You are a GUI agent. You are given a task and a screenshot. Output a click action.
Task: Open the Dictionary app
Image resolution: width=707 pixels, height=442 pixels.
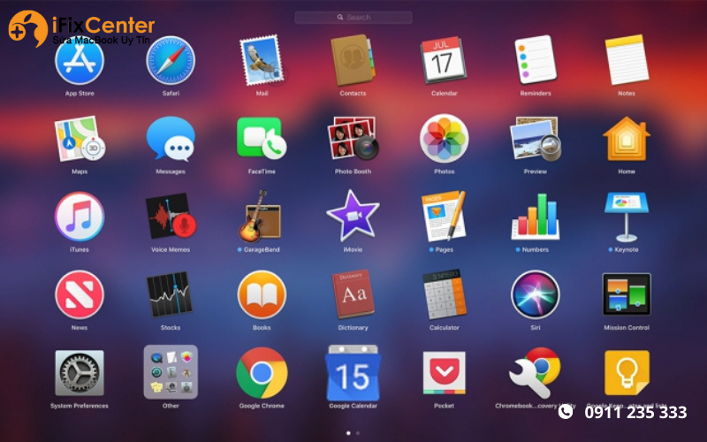pos(353,294)
